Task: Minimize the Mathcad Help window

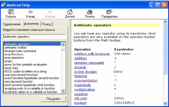Action: (152, 5)
